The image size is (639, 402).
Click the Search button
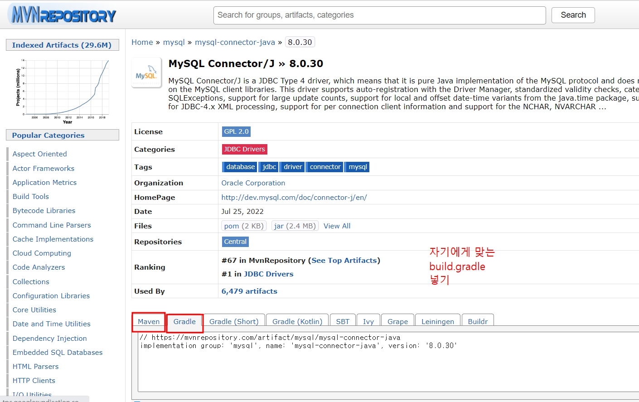573,15
